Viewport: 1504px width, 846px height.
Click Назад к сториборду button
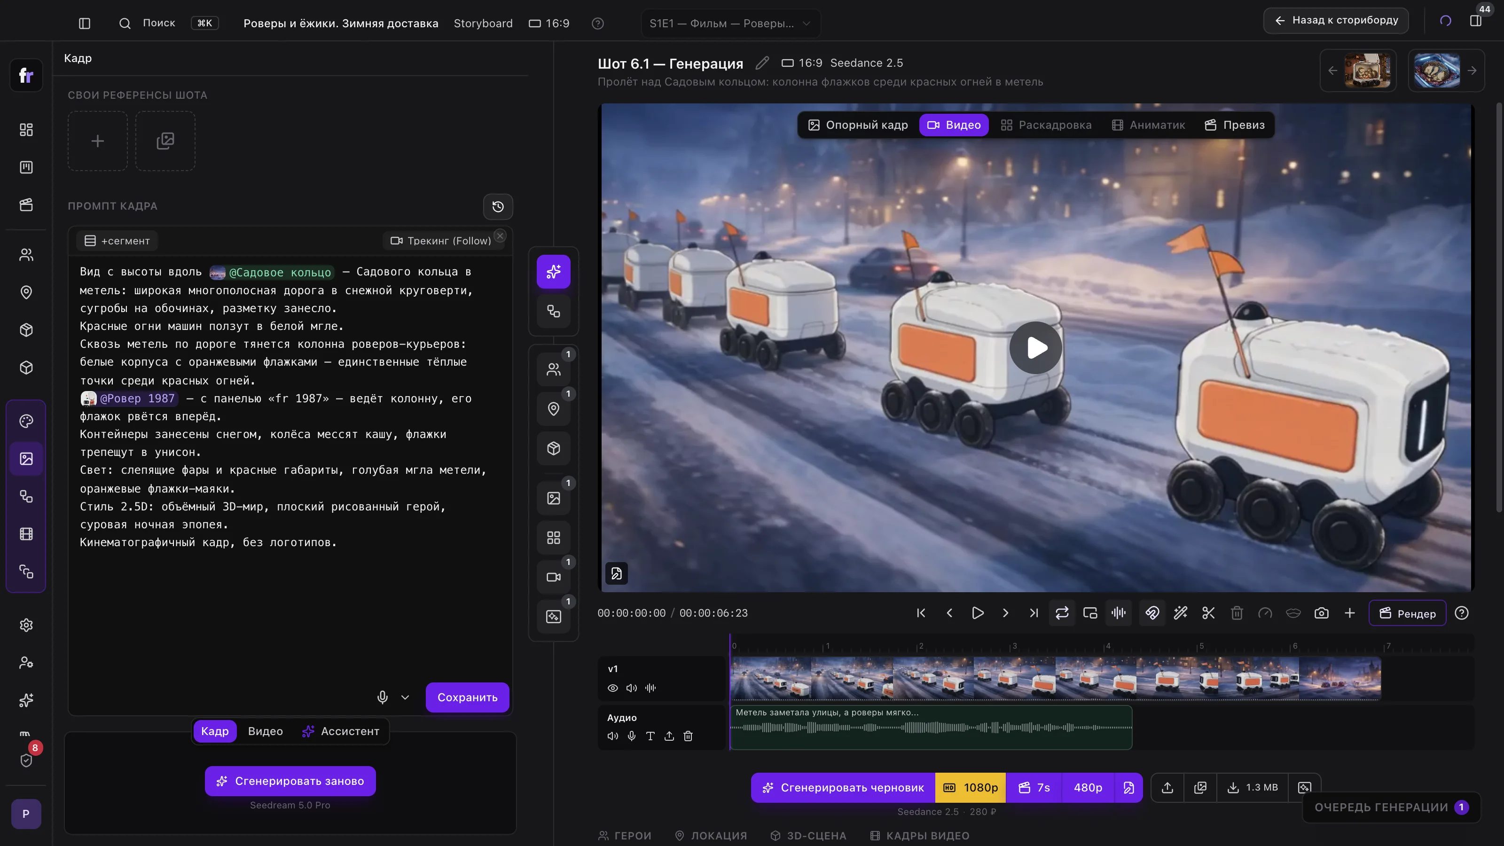(x=1336, y=20)
